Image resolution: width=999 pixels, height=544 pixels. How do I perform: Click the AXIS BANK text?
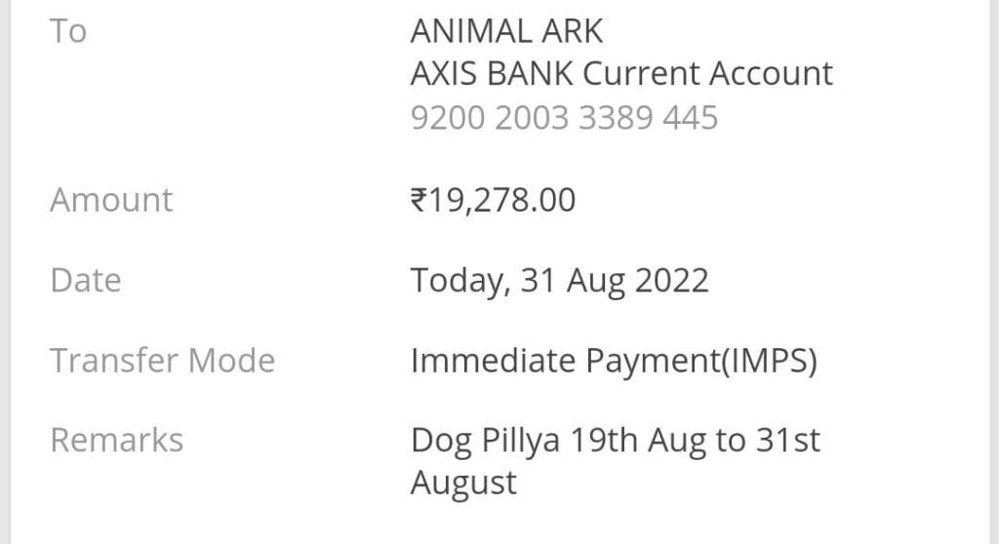coord(492,74)
